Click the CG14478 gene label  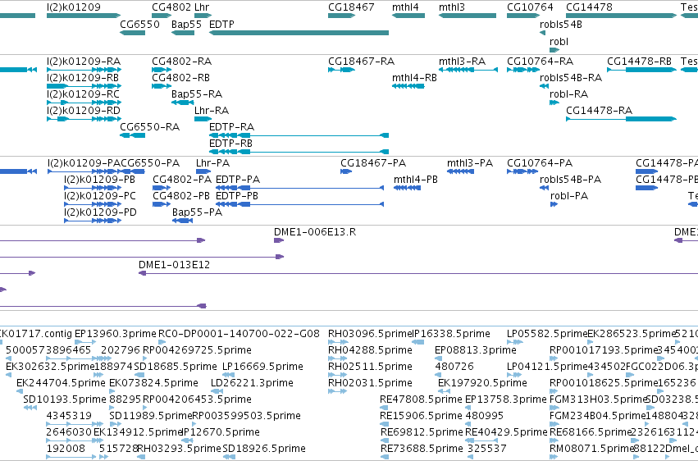(589, 7)
